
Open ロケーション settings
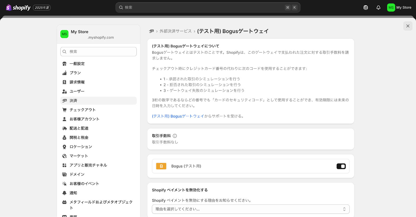tap(98, 147)
